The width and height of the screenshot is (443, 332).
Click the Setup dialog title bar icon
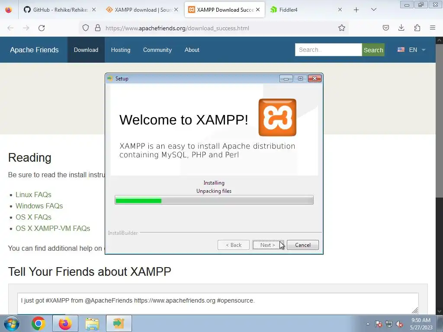(x=110, y=79)
